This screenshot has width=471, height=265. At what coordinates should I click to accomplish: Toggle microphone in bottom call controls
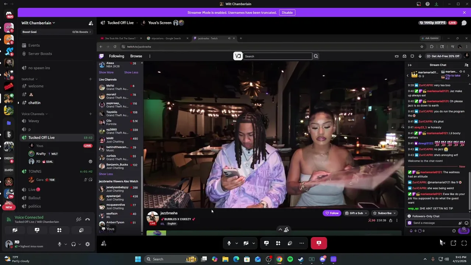coord(229,243)
